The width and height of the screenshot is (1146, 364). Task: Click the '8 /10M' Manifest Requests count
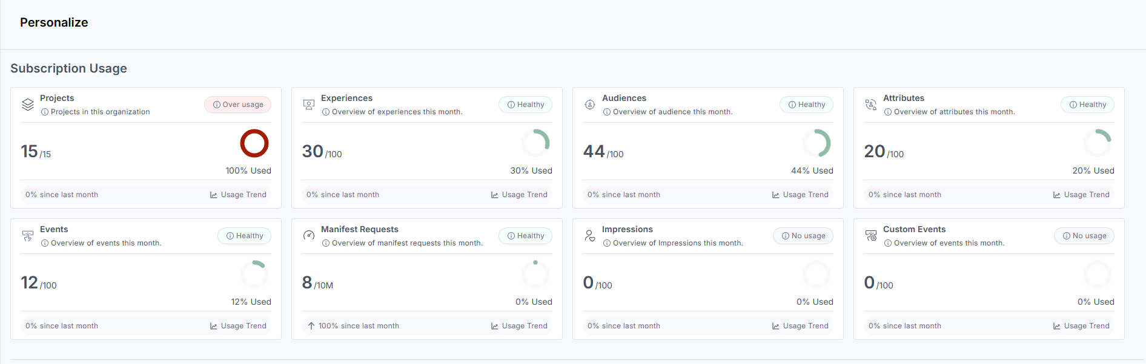point(317,283)
